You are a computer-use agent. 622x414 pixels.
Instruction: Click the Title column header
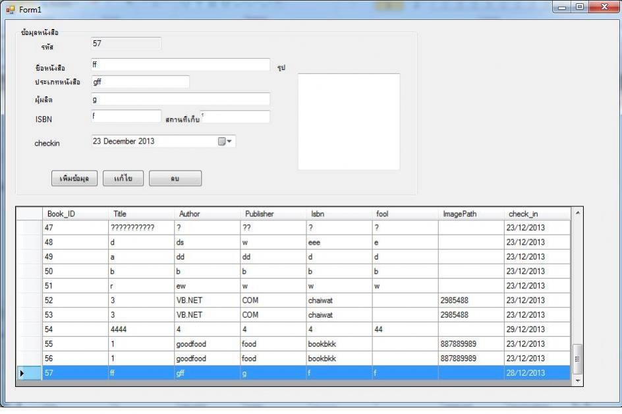click(x=141, y=214)
